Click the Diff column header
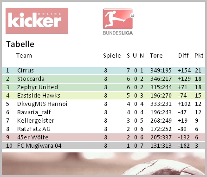Viewport: 207px width, 177px height. coord(183,56)
